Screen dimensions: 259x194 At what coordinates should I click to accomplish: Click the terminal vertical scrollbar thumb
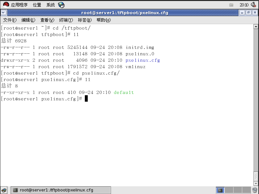tap(256, 176)
